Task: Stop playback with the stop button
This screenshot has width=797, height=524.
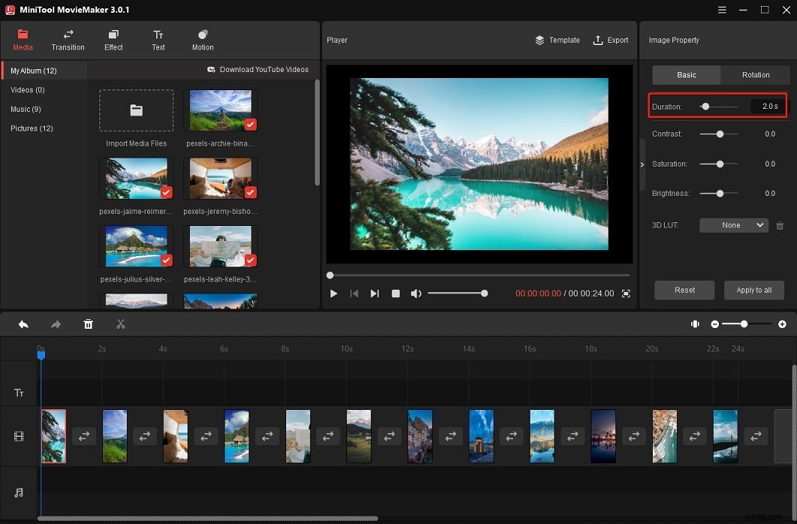Action: point(395,294)
